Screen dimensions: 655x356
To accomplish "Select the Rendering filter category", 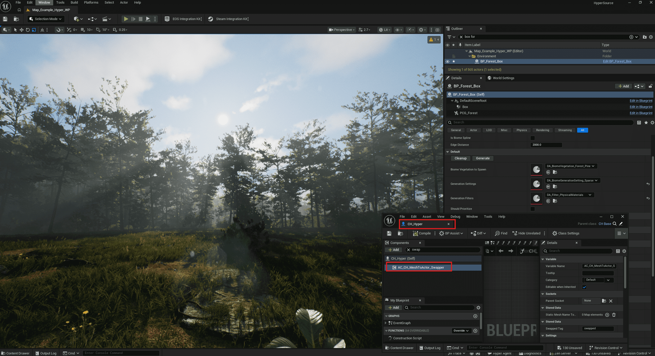I will 542,130.
